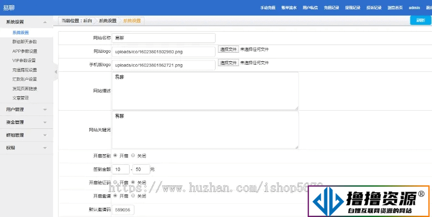This screenshot has height=217, width=432.
Task: Go to 充值记录 in top navigation
Action: 331,8
